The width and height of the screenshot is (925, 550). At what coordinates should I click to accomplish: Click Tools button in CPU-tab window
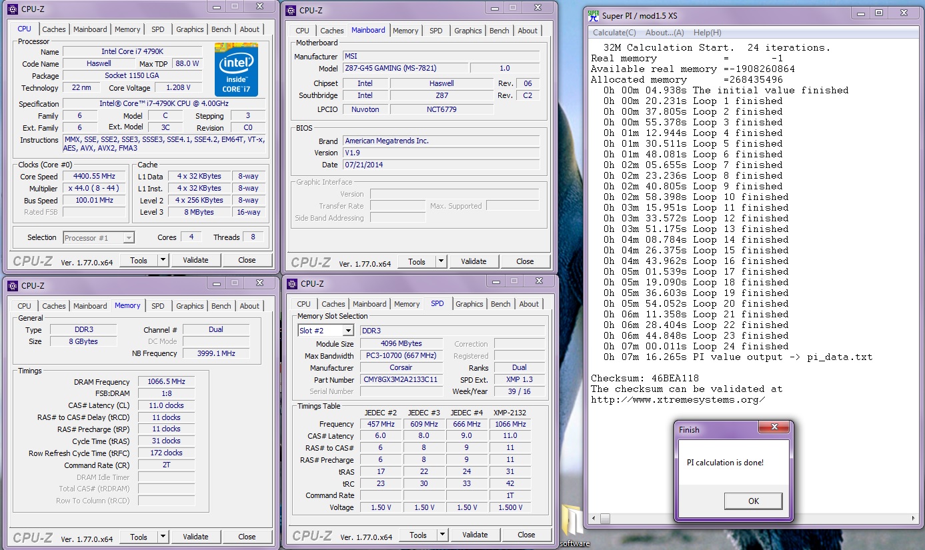tap(139, 261)
